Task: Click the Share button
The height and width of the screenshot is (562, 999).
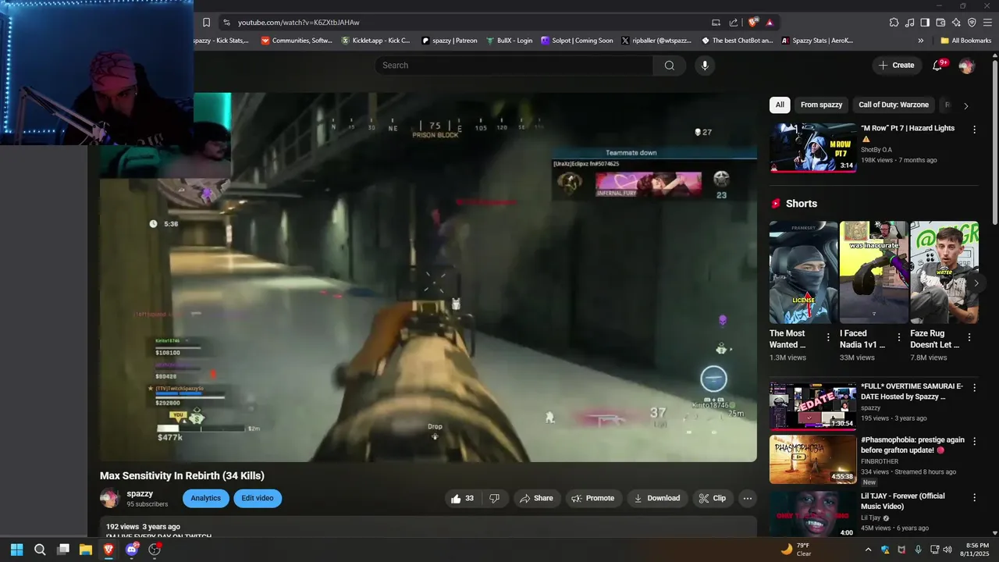Action: click(x=536, y=498)
